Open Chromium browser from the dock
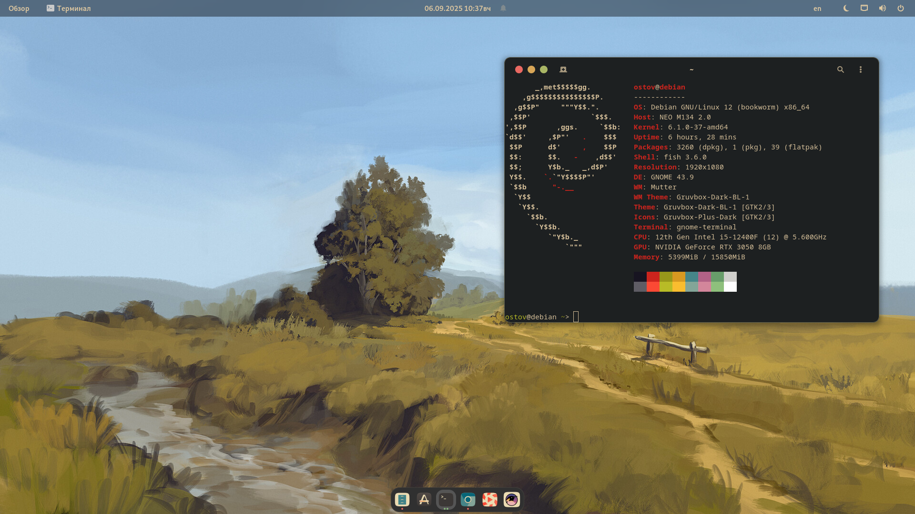Screen dimensions: 915x514 tap(468, 499)
